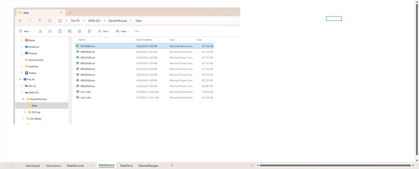Click the Copy icon
The image size is (419, 169).
[50, 31]
